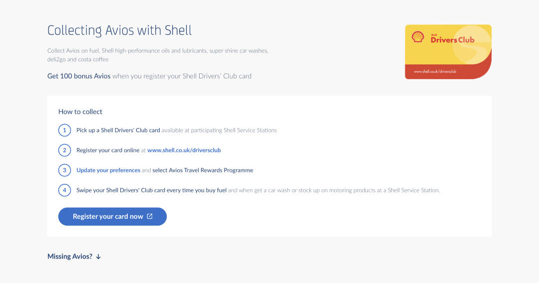Open the www.shell.co.uk/driversclub link in step 2
Screen dimensions: 539x283
(184, 150)
